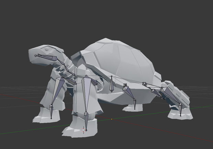213x149 pixels.
Task: Select the central spine bone under the shell
Action: pyautogui.click(x=112, y=84)
